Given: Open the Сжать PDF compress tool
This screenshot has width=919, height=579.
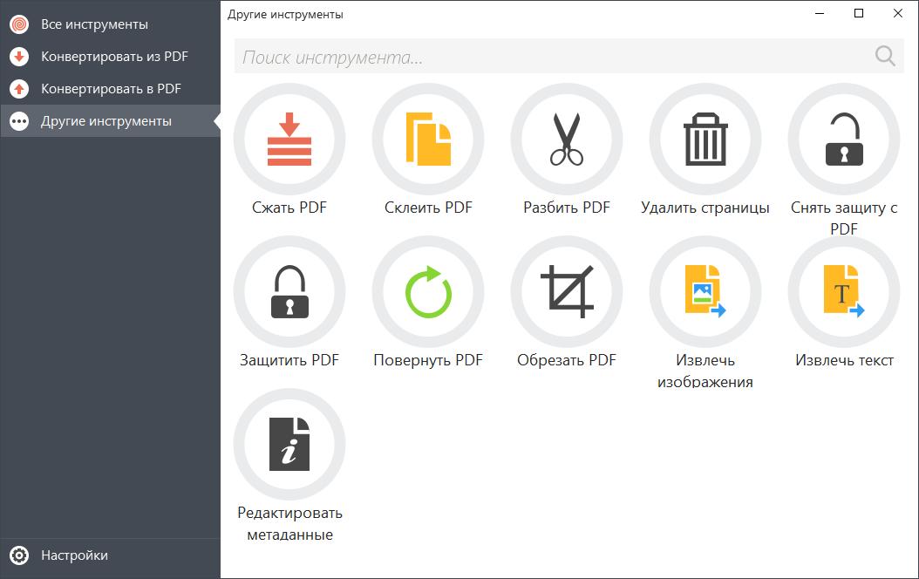Looking at the screenshot, I should pyautogui.click(x=289, y=140).
